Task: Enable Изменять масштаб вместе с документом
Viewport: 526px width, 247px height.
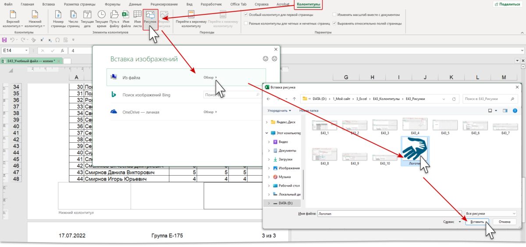Action: 335,14
